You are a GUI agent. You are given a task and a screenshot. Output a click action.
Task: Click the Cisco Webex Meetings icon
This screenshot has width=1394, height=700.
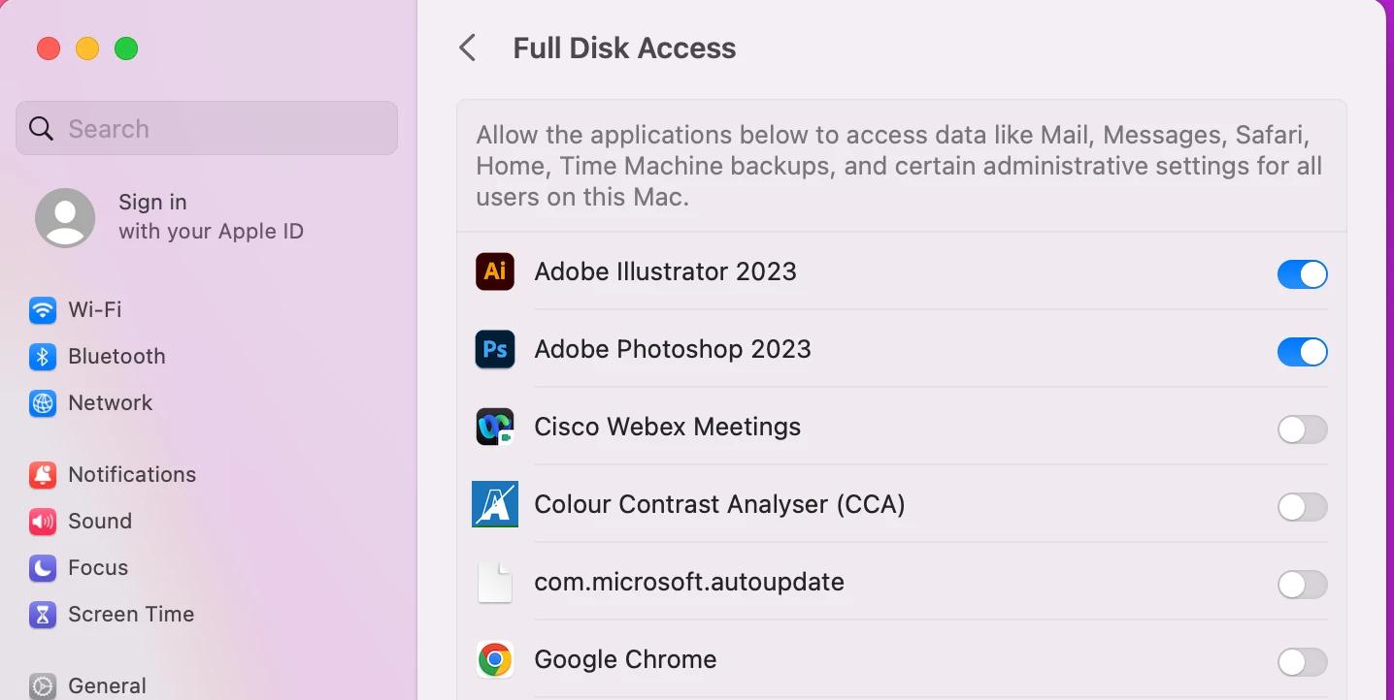click(495, 427)
